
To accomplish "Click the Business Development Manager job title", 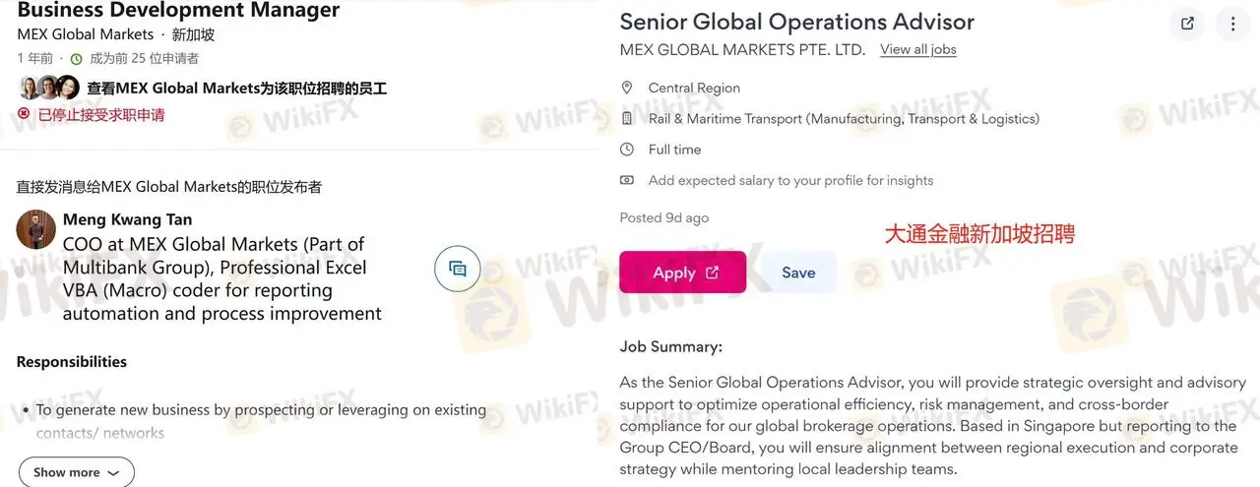I will (178, 11).
